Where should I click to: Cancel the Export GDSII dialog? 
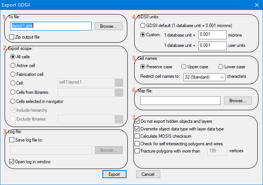pyautogui.click(x=148, y=174)
